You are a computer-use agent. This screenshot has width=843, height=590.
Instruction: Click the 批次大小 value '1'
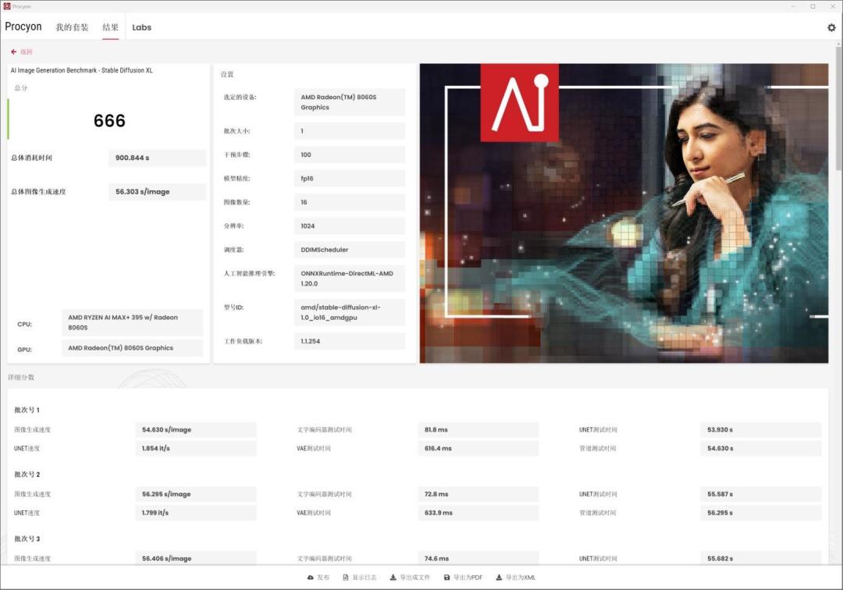pos(350,131)
